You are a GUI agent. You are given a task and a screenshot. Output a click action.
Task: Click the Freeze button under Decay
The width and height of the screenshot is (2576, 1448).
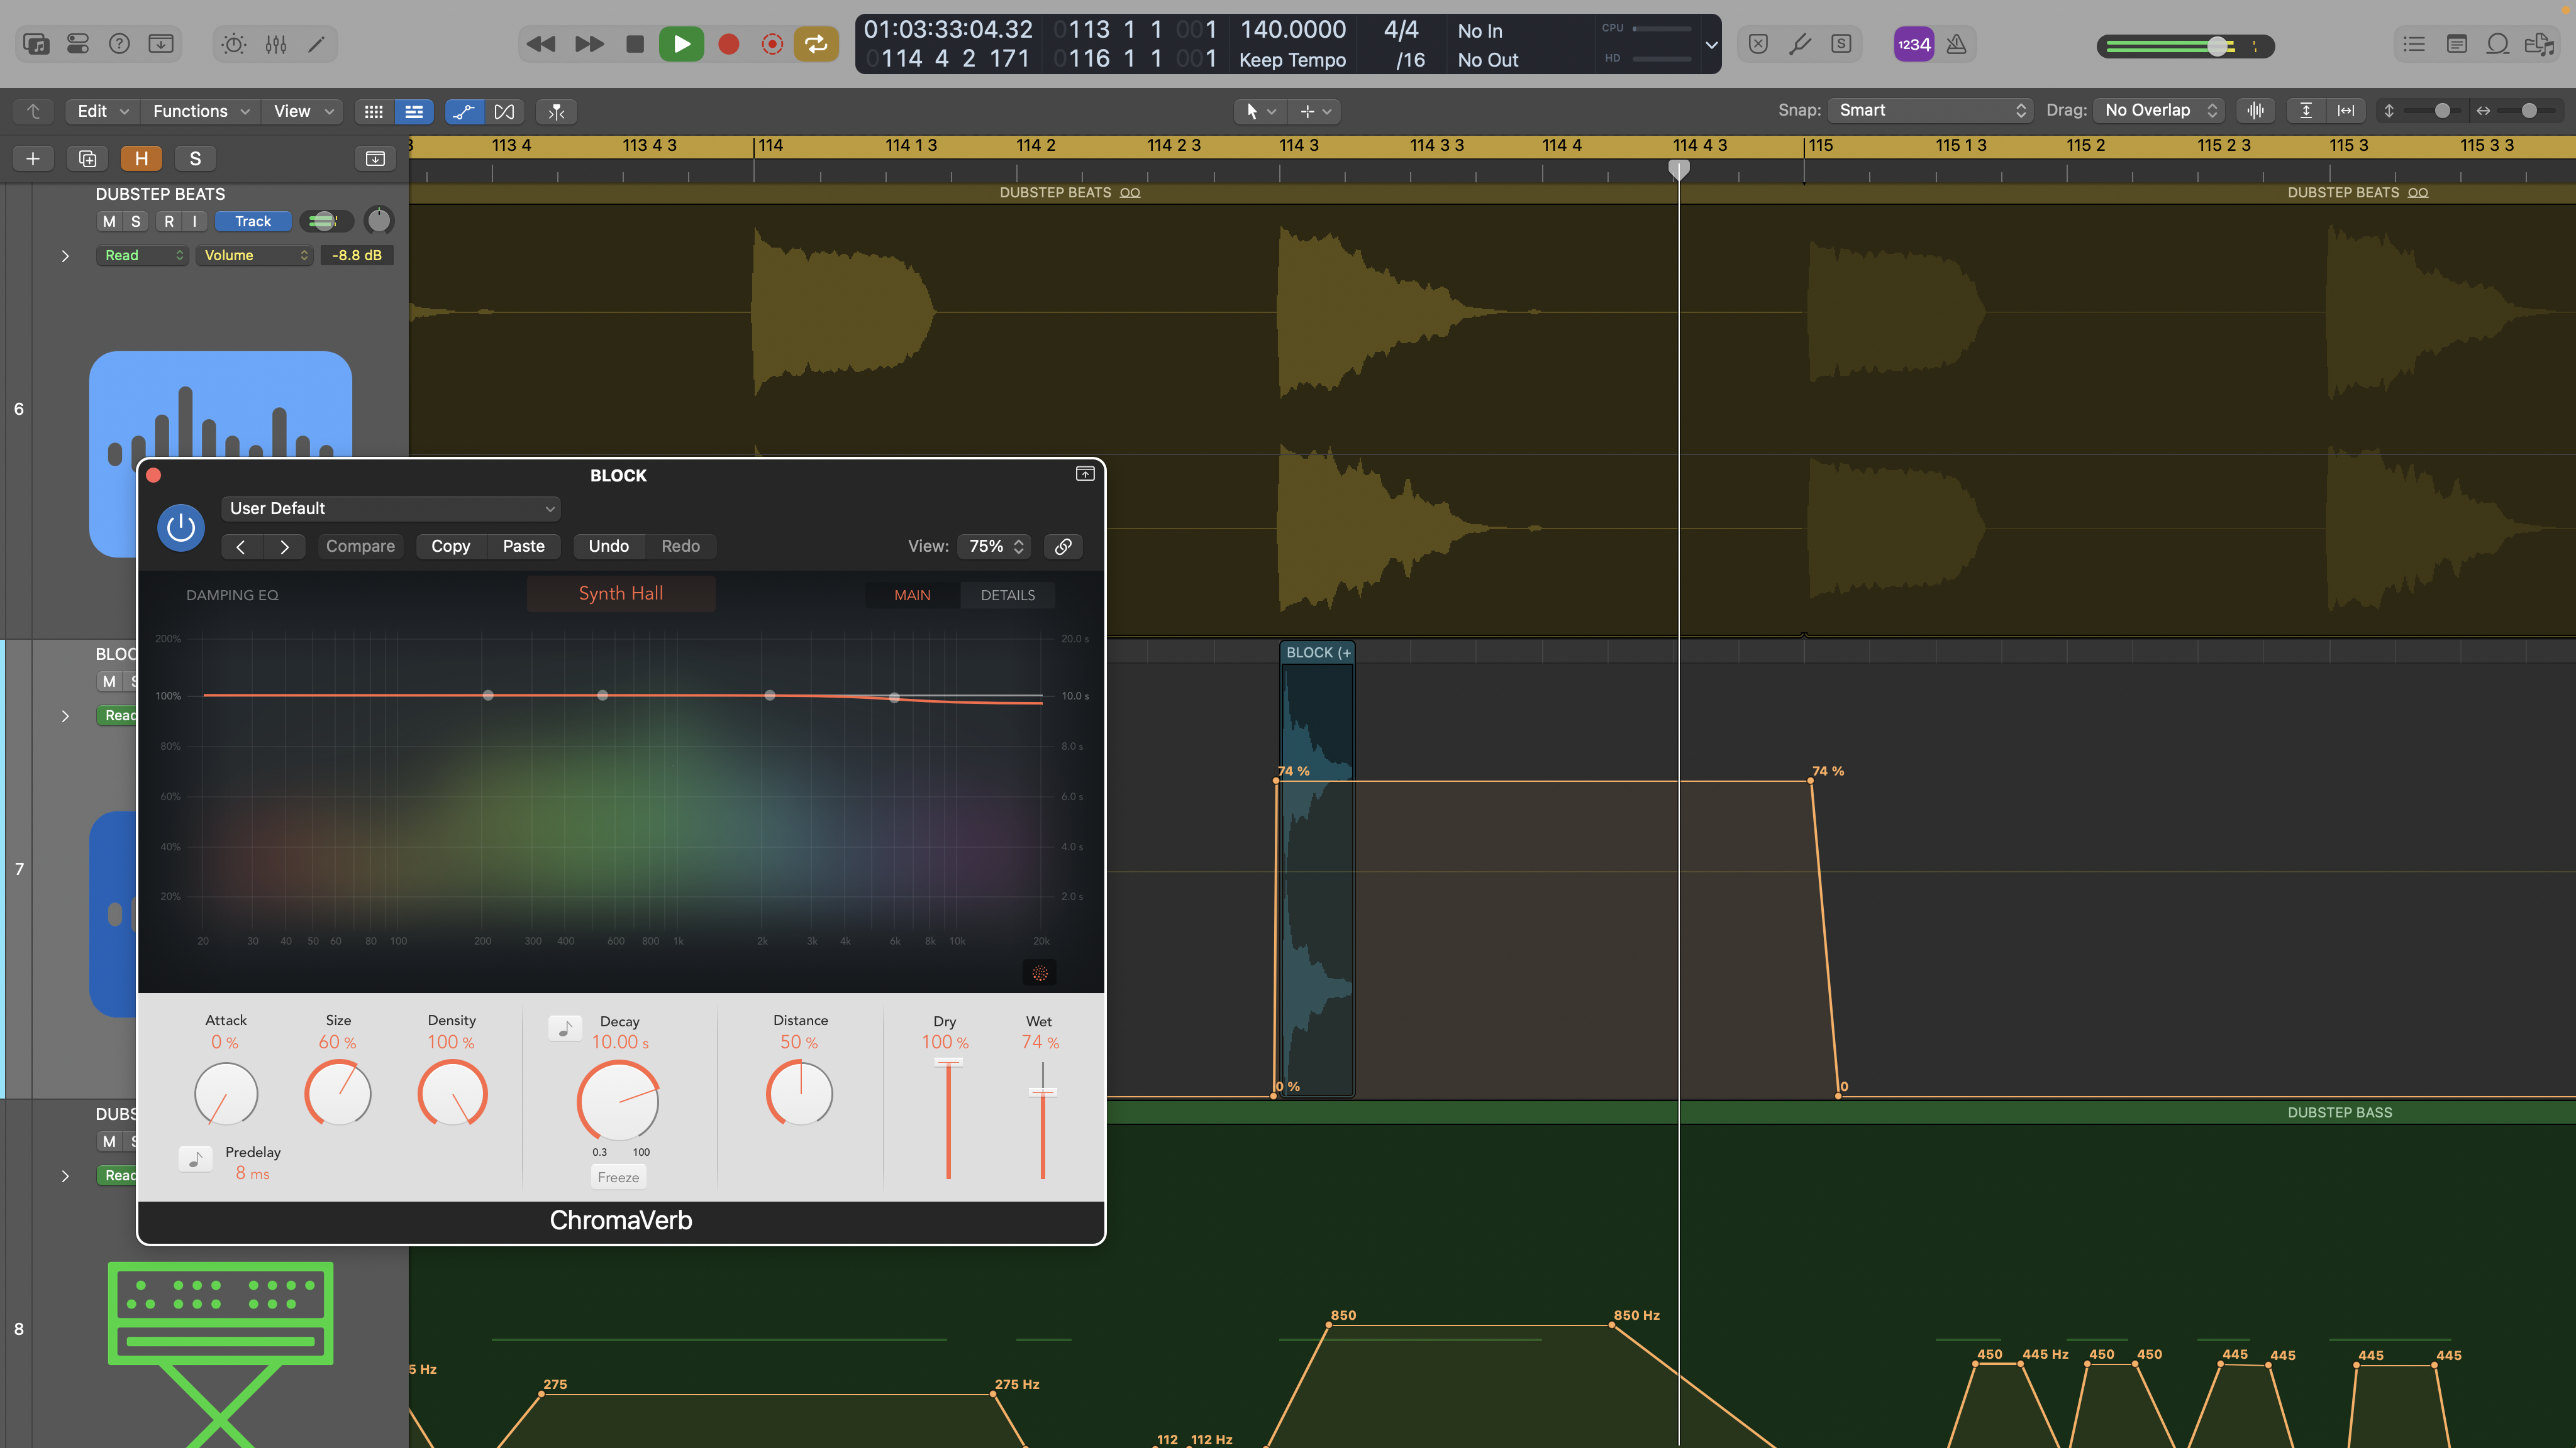(x=618, y=1177)
